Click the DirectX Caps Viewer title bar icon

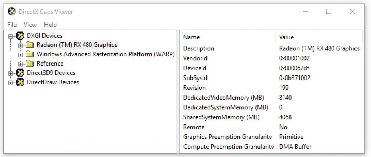coord(11,12)
